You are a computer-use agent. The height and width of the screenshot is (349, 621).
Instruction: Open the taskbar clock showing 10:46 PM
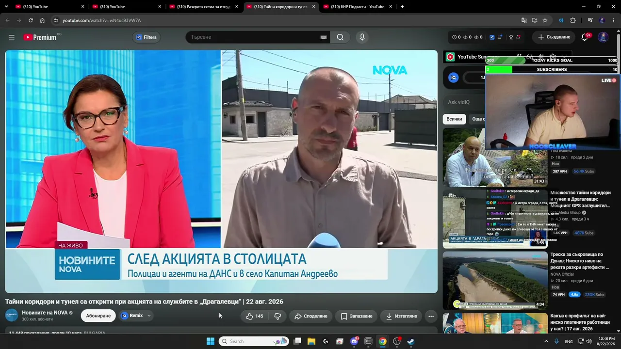(606, 341)
